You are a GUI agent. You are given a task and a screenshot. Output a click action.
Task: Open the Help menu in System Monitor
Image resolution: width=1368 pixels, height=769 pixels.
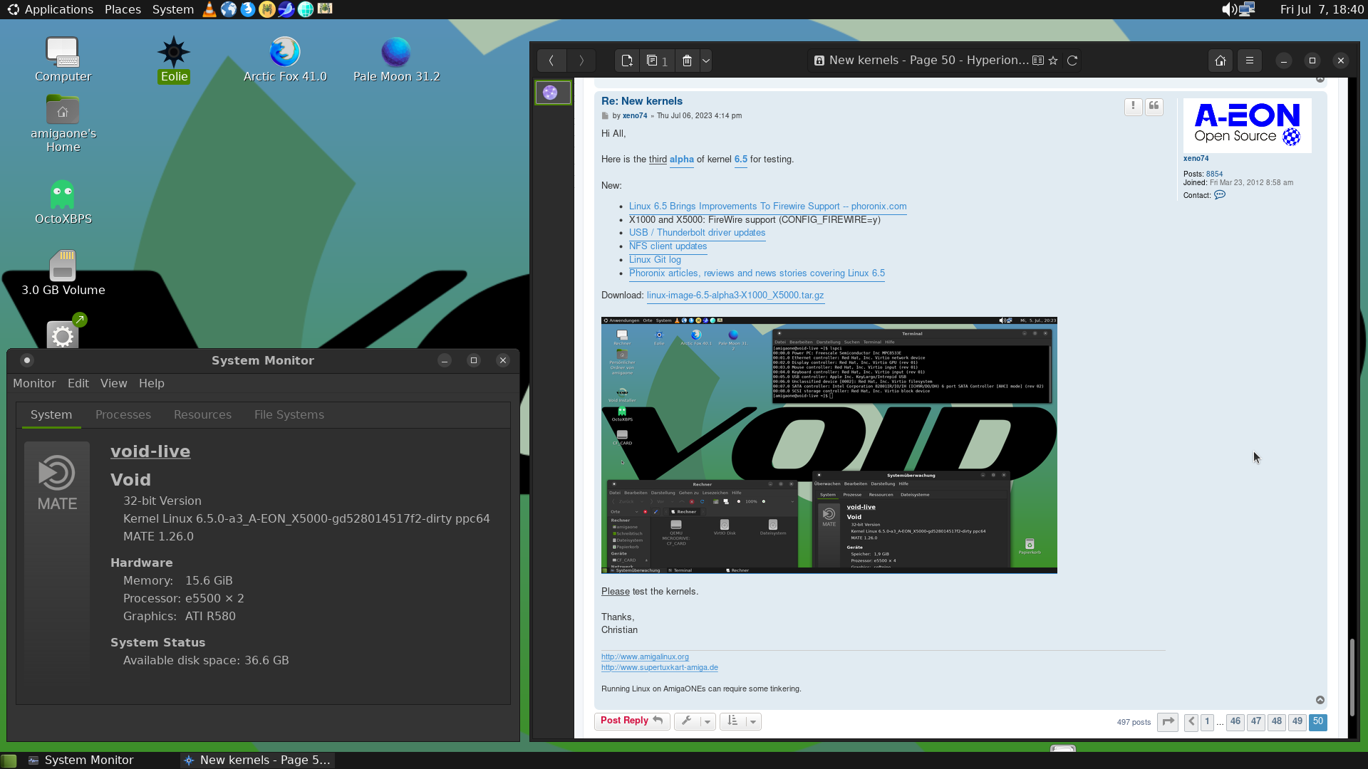(152, 384)
